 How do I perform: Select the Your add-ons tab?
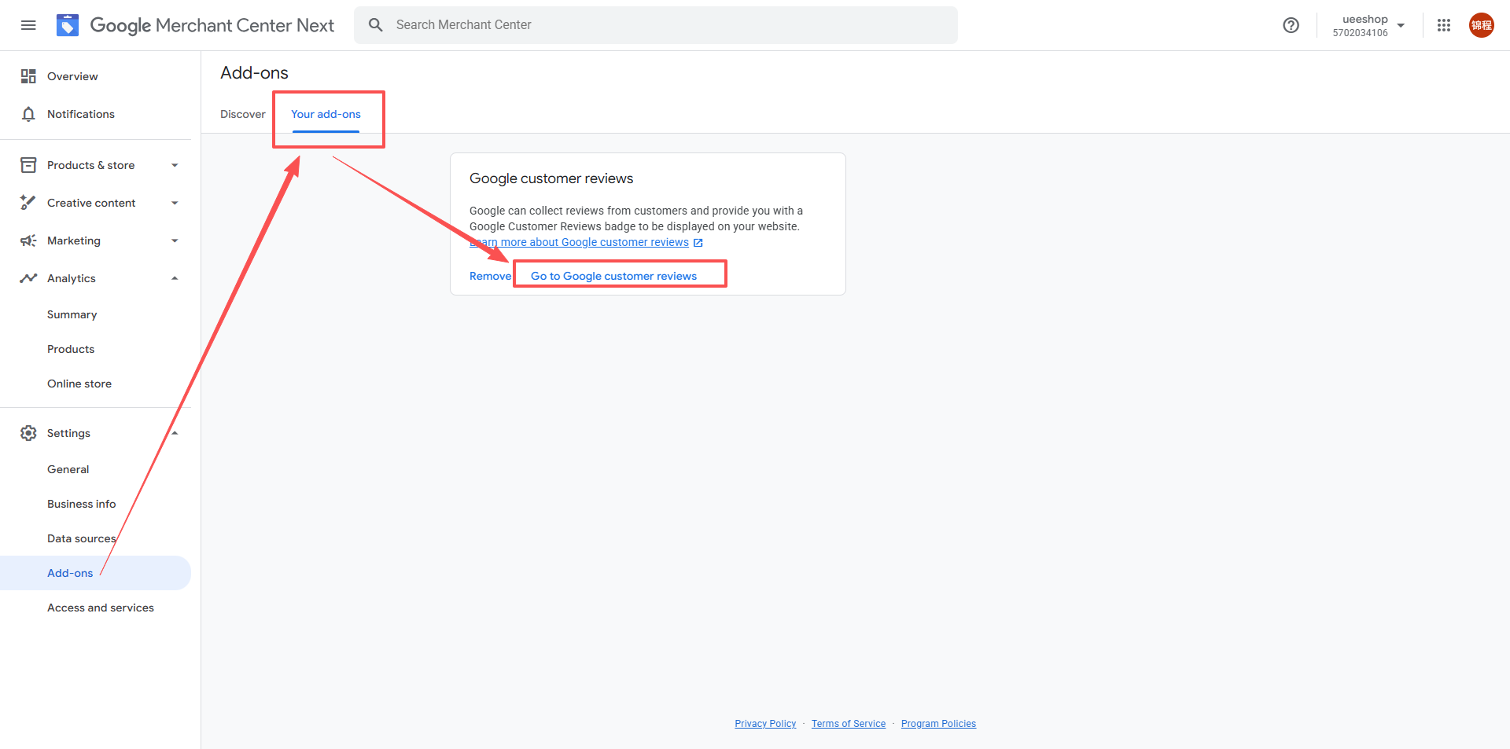coord(326,114)
